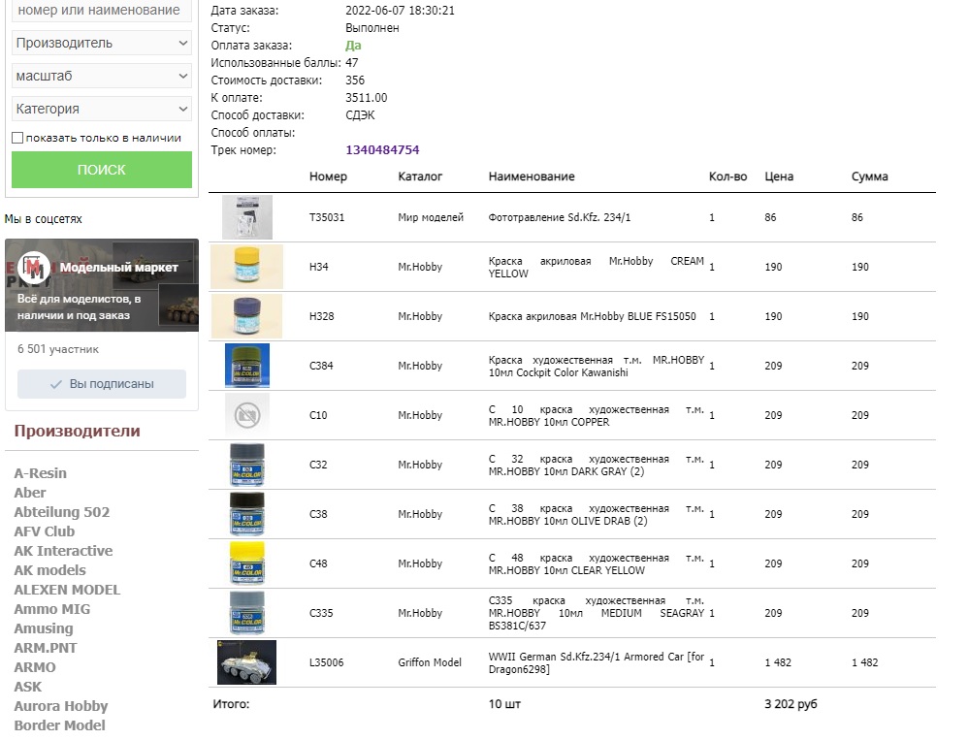Select Ammo MIG manufacturer

(52, 609)
